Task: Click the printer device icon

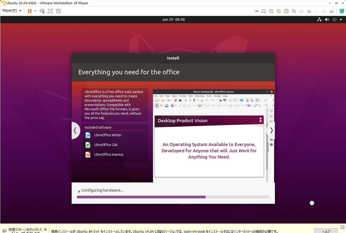Action: pos(301,11)
